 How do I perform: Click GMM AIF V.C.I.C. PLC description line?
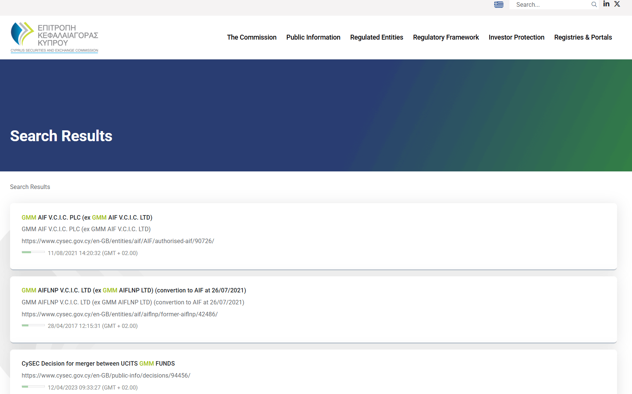point(86,229)
